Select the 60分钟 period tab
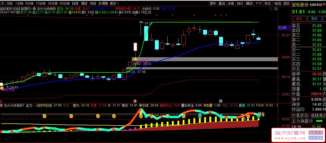The image size is (326, 143). point(65,4)
